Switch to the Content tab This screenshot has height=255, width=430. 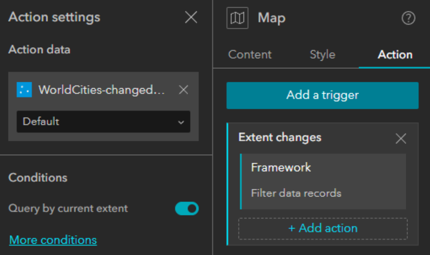250,54
